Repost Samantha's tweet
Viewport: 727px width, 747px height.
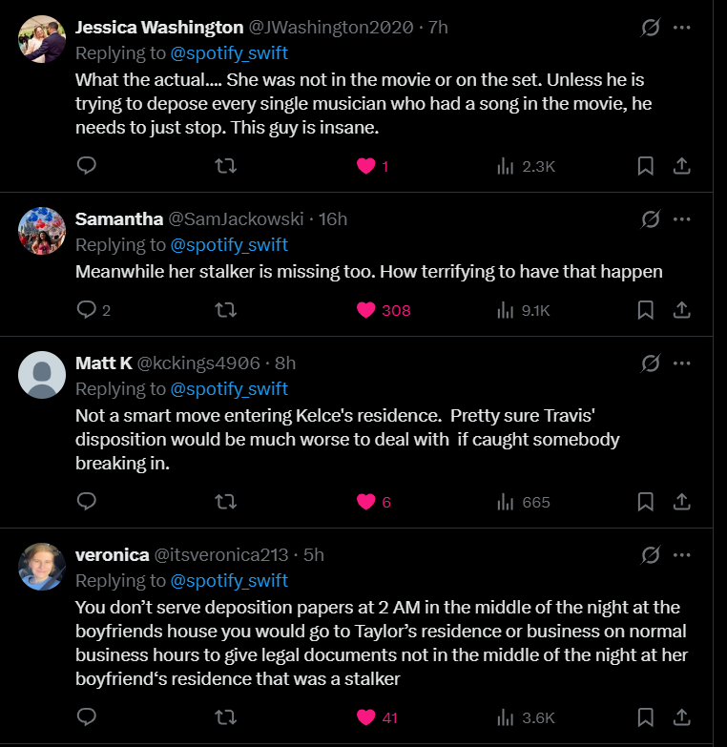pos(226,310)
